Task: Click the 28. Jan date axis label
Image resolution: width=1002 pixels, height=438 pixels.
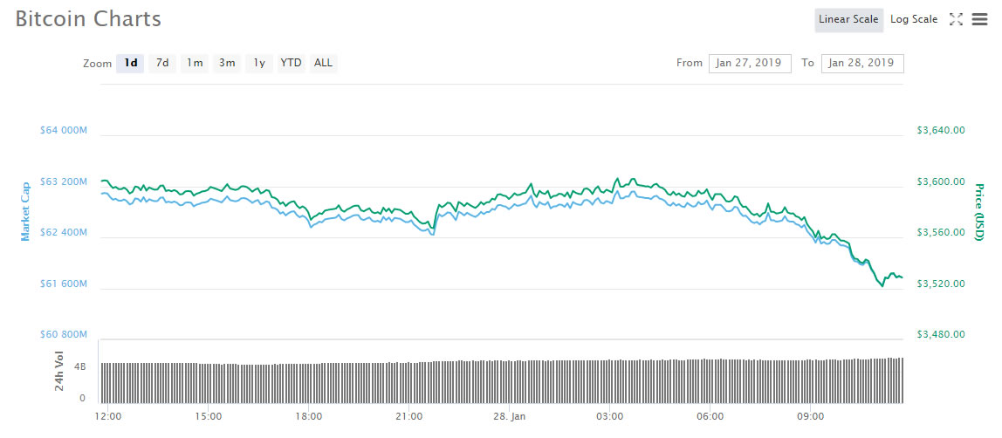Action: click(x=510, y=417)
